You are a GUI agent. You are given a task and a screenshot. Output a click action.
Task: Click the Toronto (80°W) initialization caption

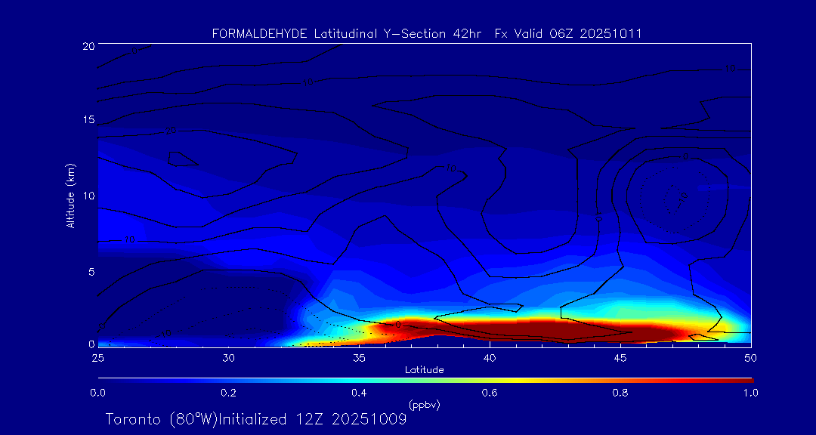pyautogui.click(x=256, y=419)
